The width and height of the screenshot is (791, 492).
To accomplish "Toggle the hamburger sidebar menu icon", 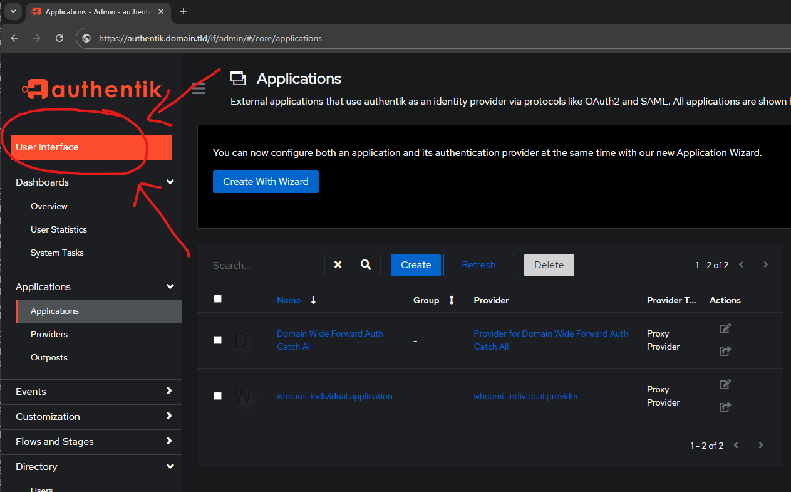I will 199,88.
